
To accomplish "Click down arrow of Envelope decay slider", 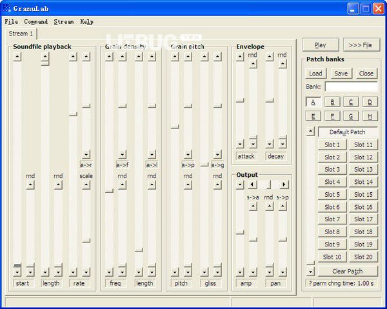I will tap(270, 144).
